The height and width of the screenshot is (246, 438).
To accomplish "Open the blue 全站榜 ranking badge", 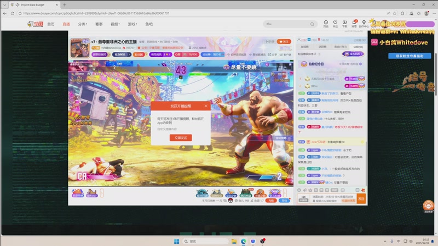I will coord(212,54).
